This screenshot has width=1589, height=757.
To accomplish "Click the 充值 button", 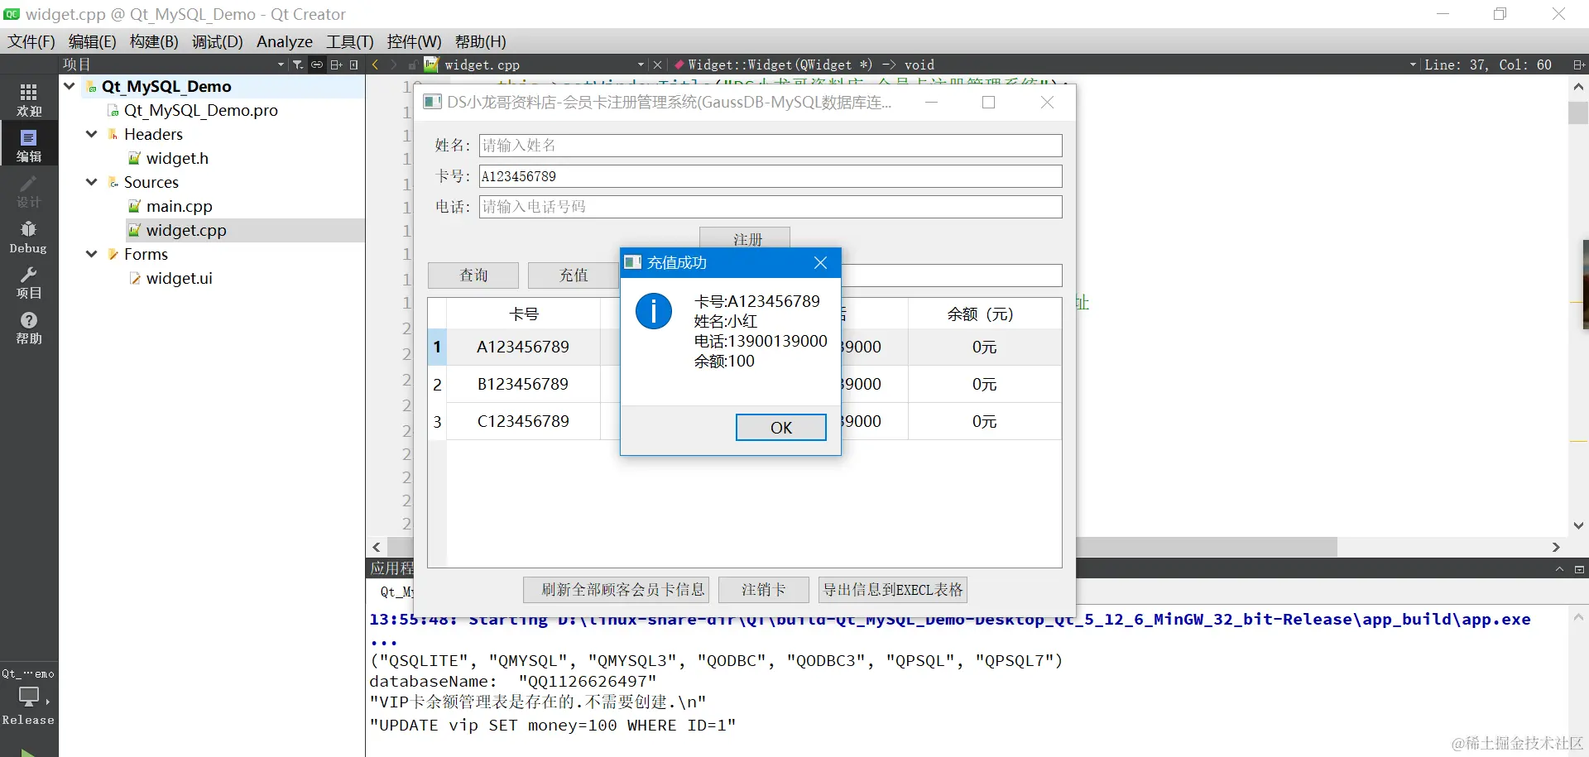I will (x=574, y=275).
